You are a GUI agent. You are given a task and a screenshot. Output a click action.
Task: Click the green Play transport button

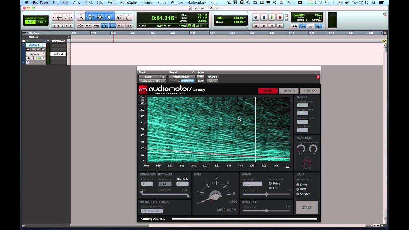click(272, 18)
